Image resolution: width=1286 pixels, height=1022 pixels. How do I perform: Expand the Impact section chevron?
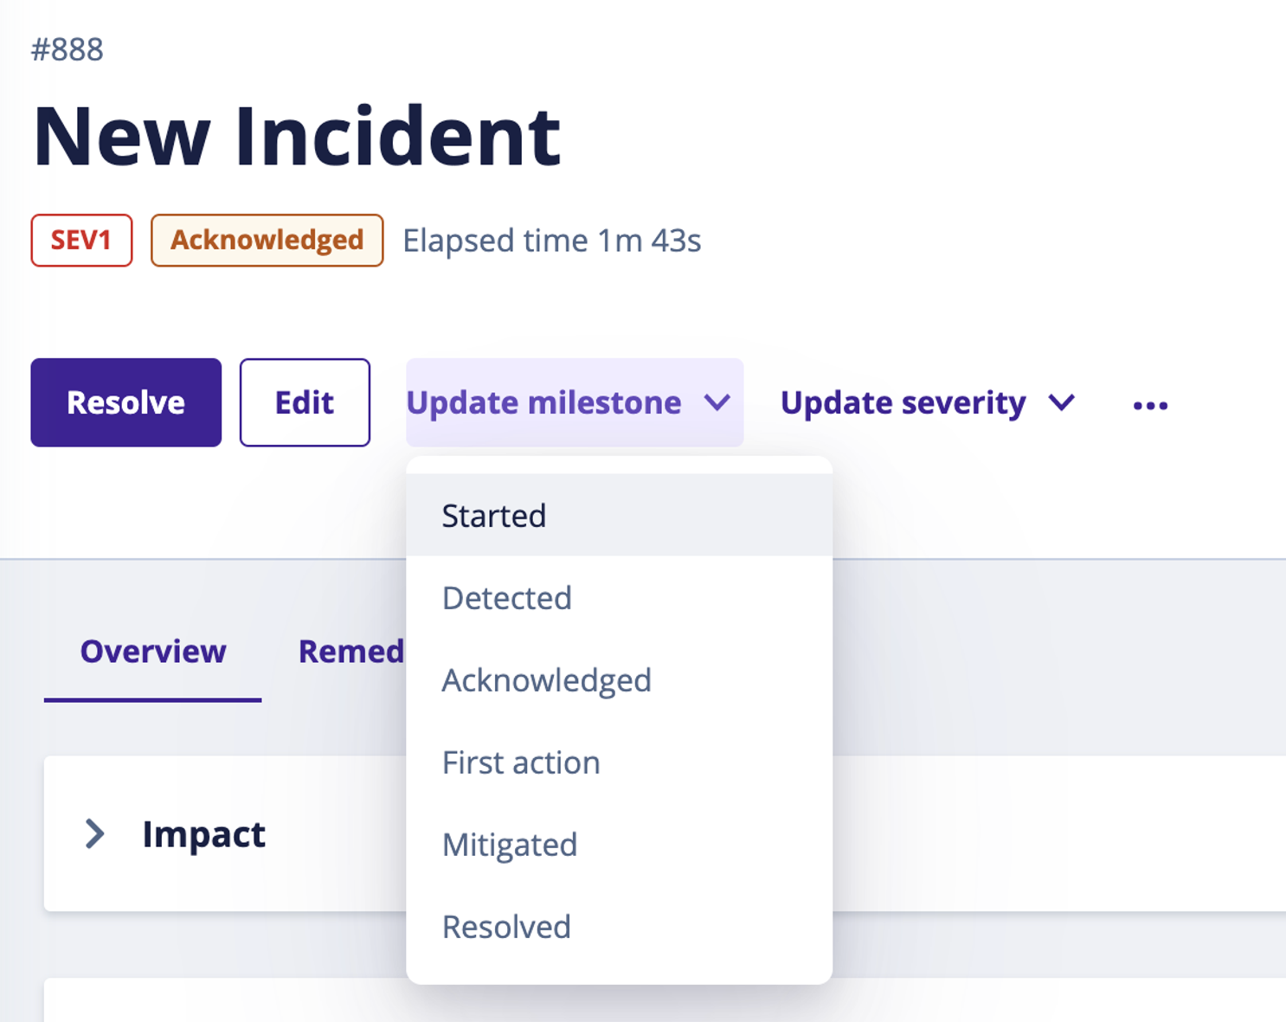[x=94, y=833]
